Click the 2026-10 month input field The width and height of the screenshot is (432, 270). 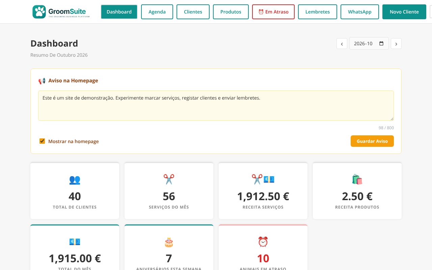(x=369, y=44)
